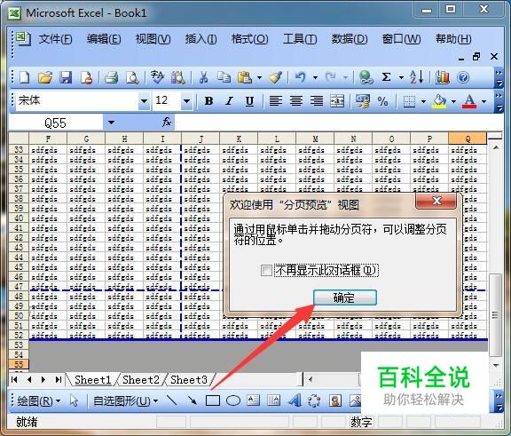Viewport: 511px width, 436px height.
Task: Open Print Preview with the magnifier icon
Action: pyautogui.click(x=132, y=77)
